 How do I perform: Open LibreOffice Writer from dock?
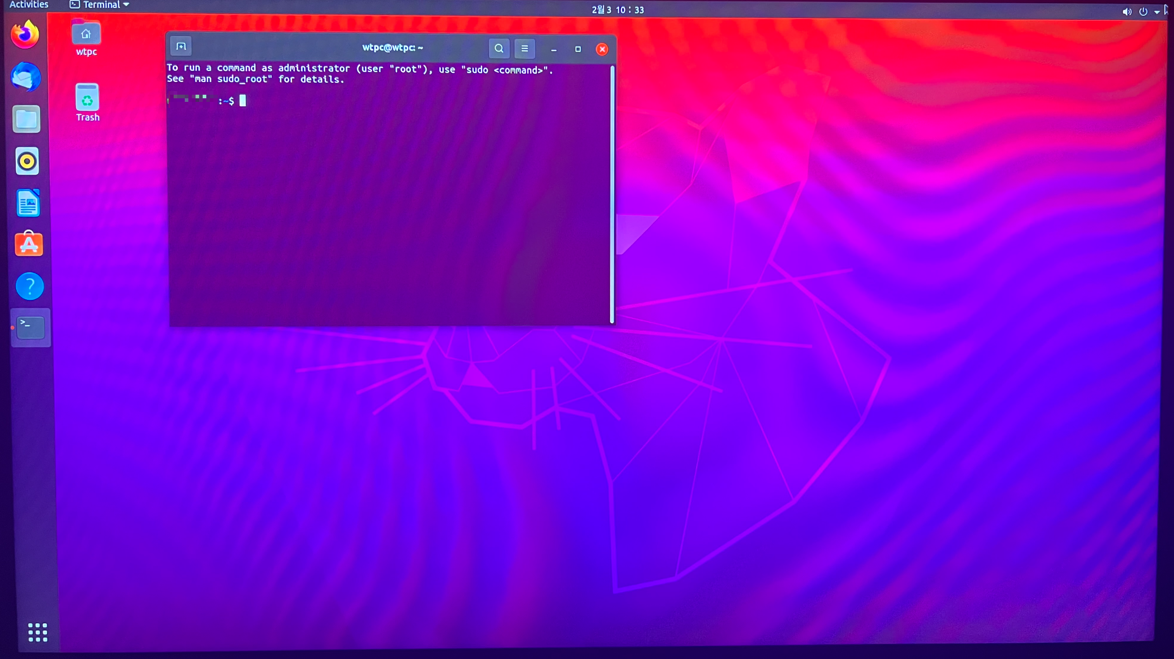[x=28, y=203]
